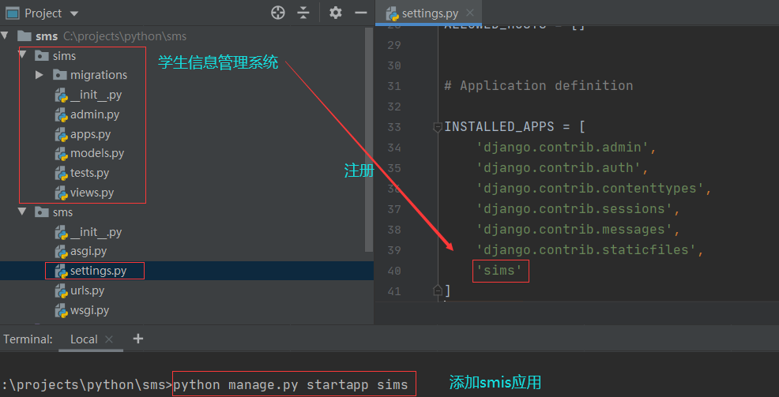
Task: Click the Collapse All icon in Project panel
Action: tap(303, 13)
